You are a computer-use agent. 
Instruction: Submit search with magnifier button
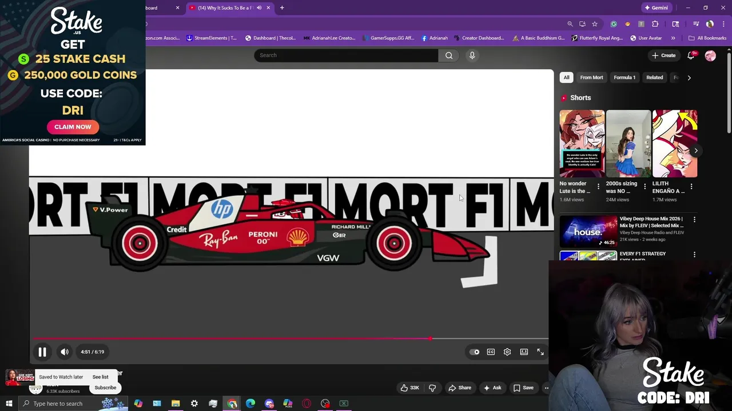click(x=449, y=55)
